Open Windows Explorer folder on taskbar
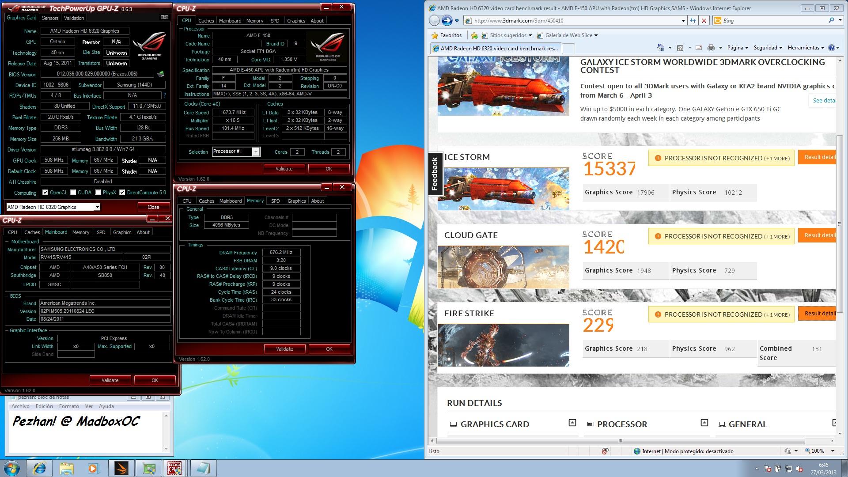The width and height of the screenshot is (848, 477). (x=67, y=468)
